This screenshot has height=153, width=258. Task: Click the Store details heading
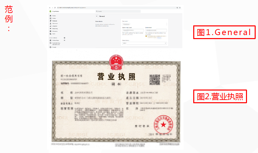pos(99,21)
